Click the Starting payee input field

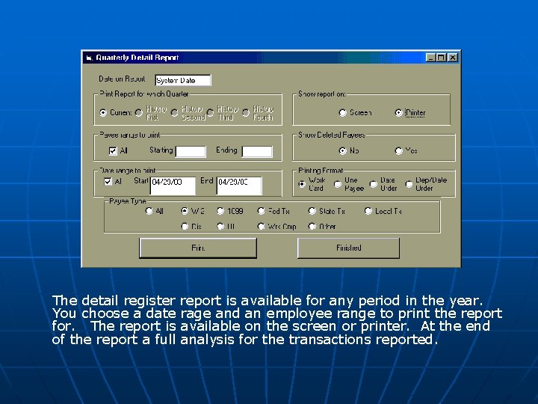[x=191, y=151]
